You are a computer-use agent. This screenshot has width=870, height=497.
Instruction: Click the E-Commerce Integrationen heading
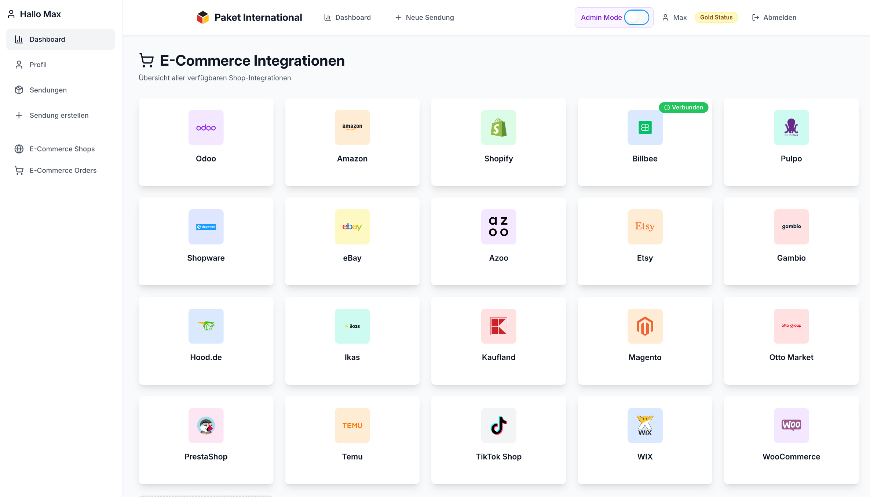point(252,61)
